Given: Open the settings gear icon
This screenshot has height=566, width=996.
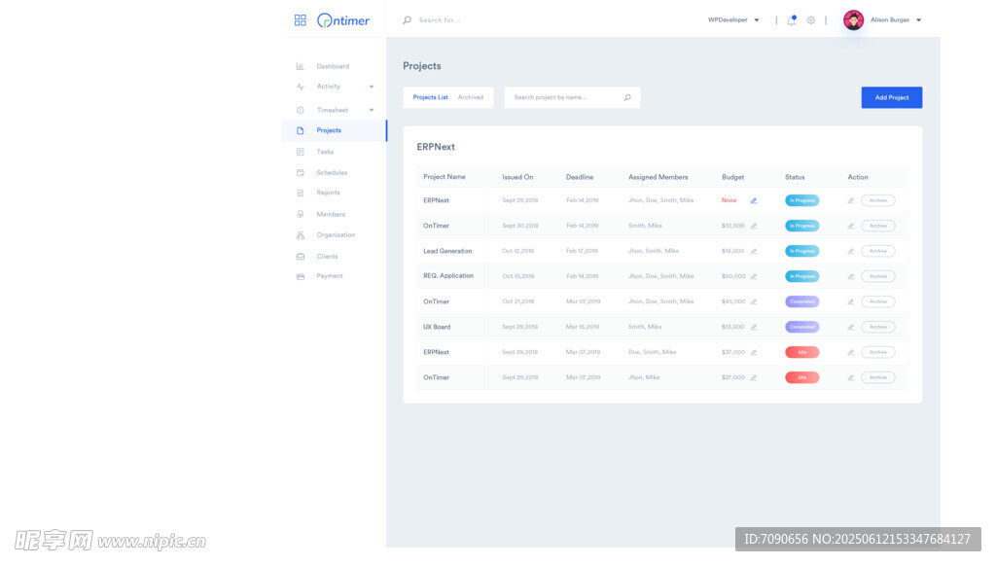Looking at the screenshot, I should pos(810,20).
